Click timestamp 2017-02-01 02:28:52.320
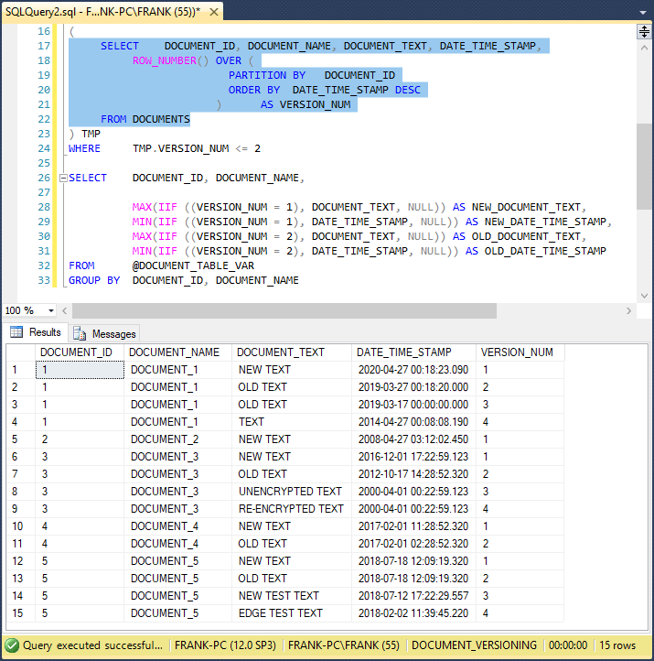The height and width of the screenshot is (661, 654). 413,544
